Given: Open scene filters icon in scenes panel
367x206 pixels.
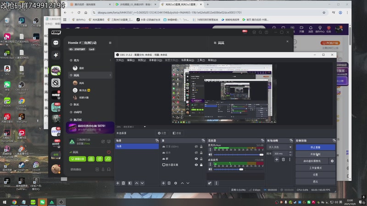Looking at the screenshot, I should (x=130, y=183).
